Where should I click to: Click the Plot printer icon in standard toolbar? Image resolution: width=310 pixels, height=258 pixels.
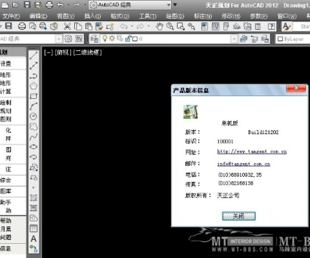coord(22,26)
